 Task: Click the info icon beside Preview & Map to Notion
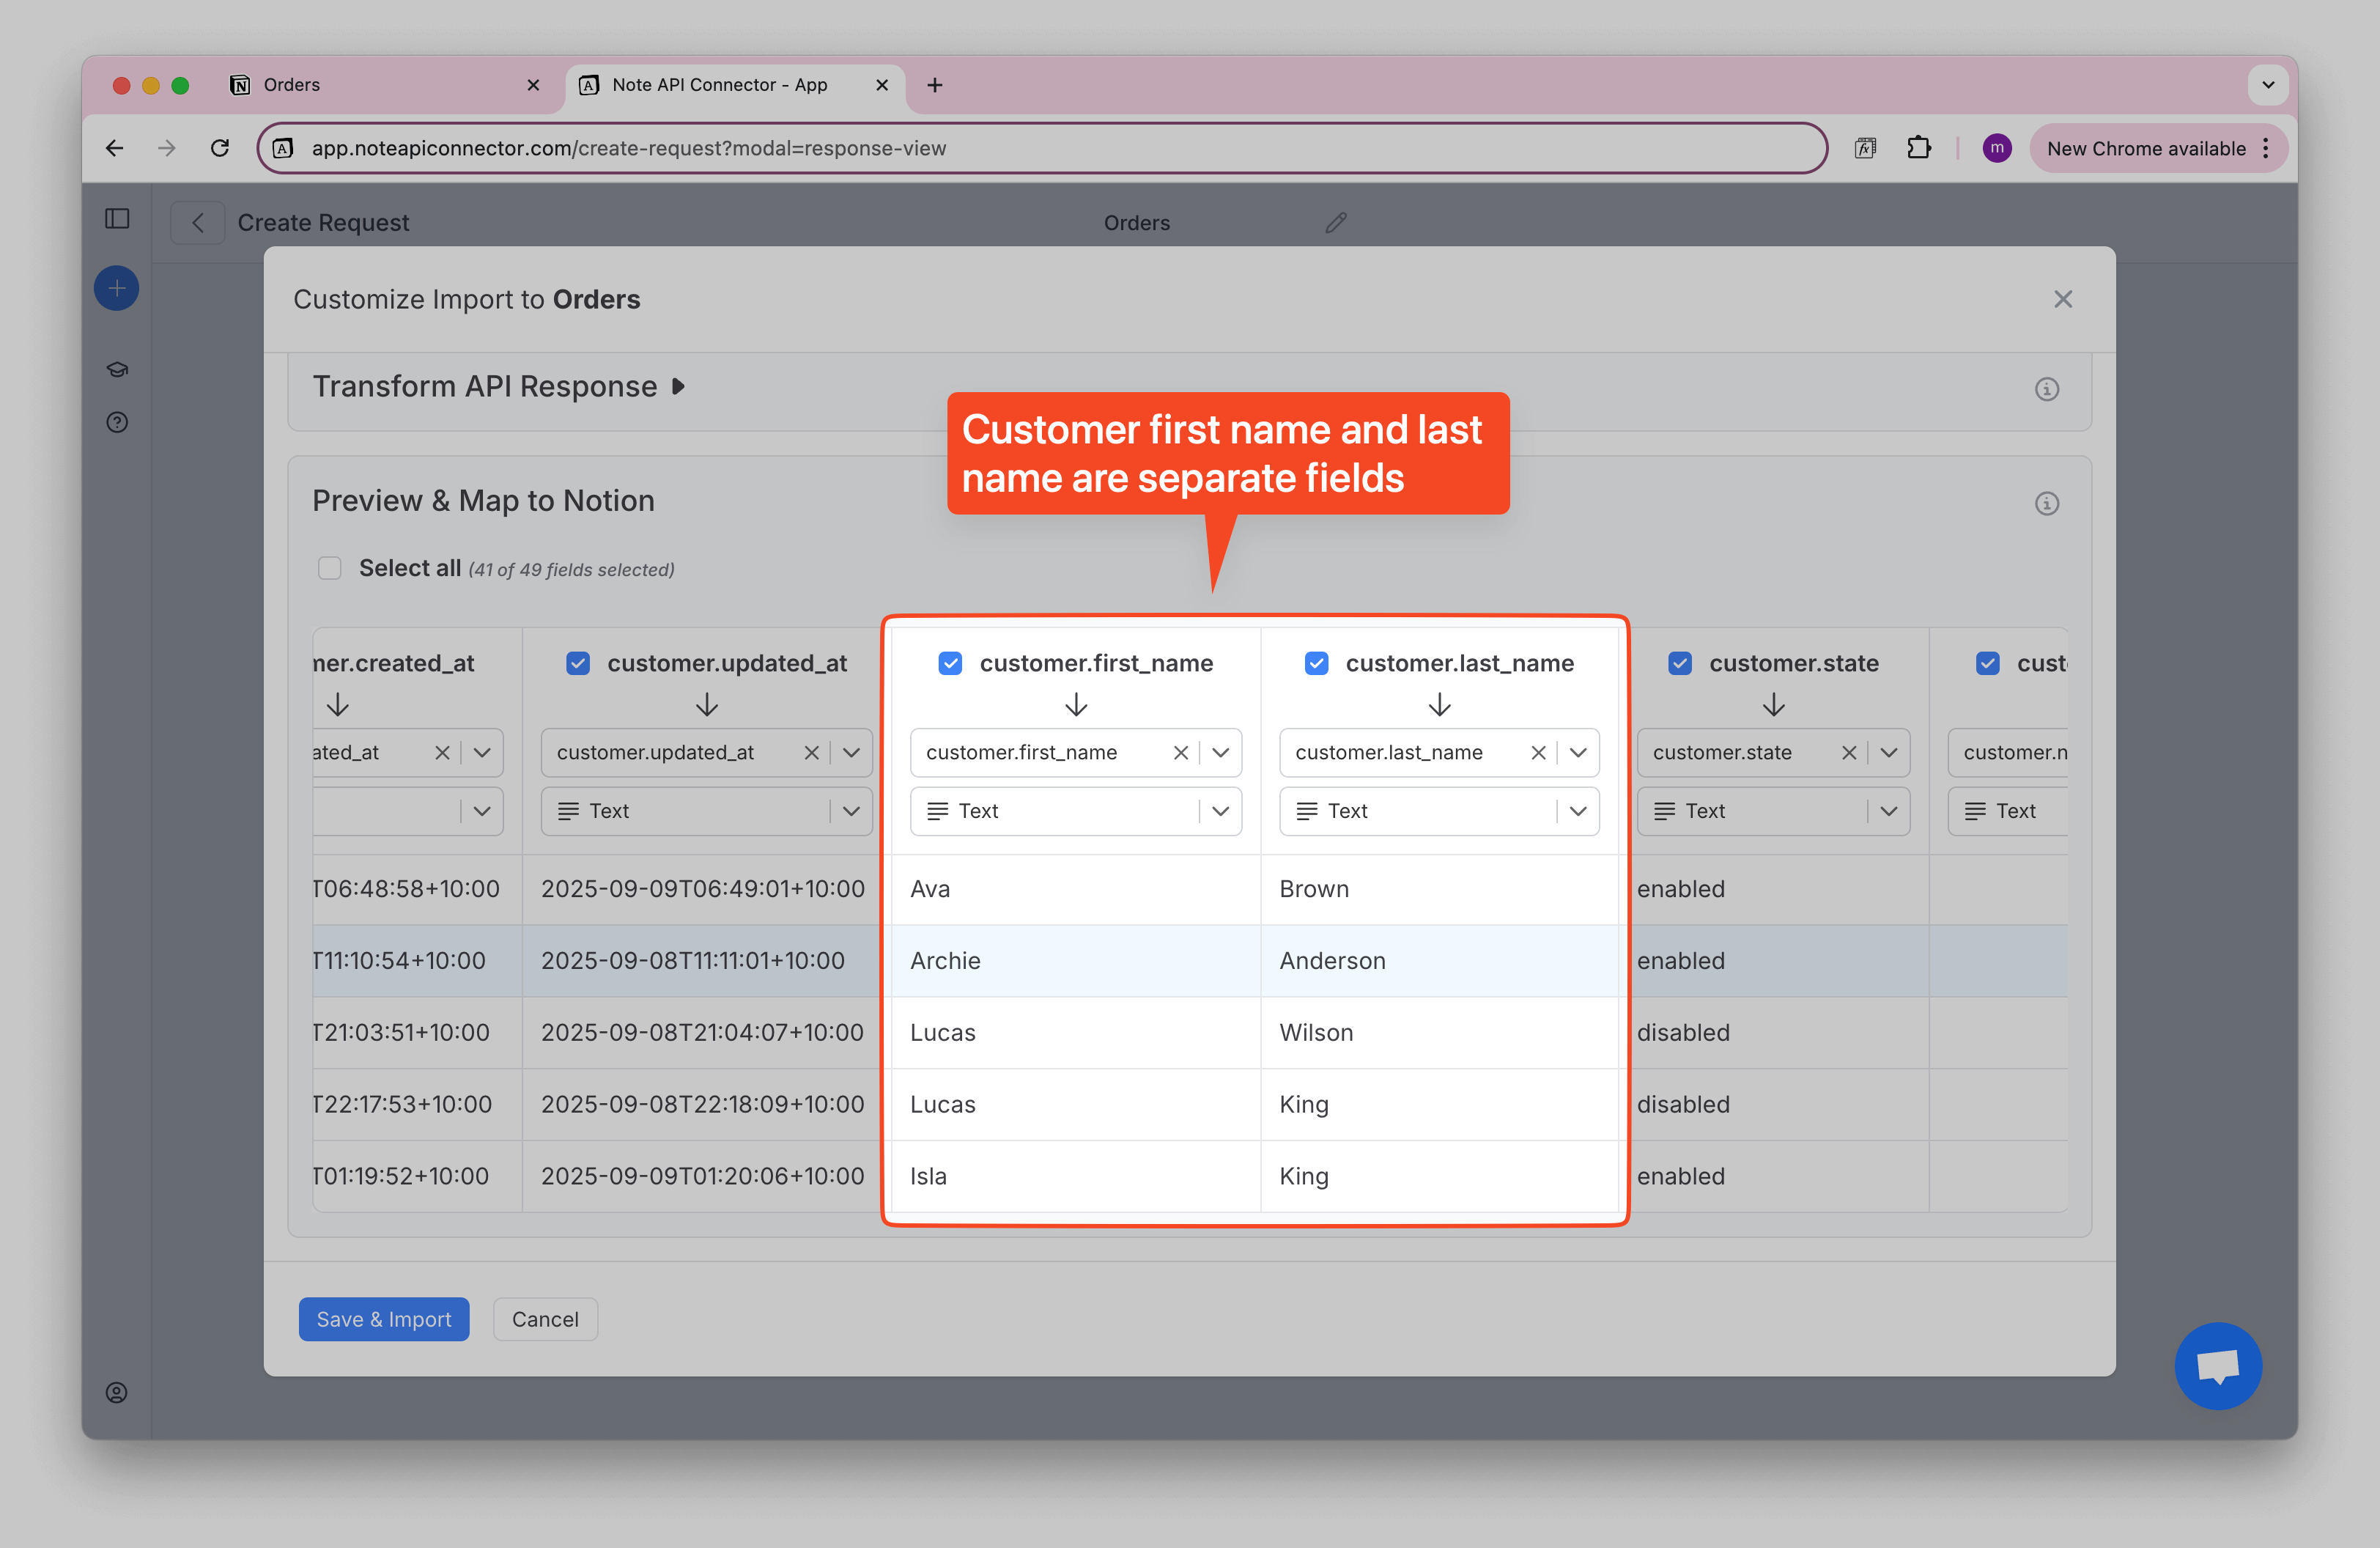click(x=2046, y=503)
